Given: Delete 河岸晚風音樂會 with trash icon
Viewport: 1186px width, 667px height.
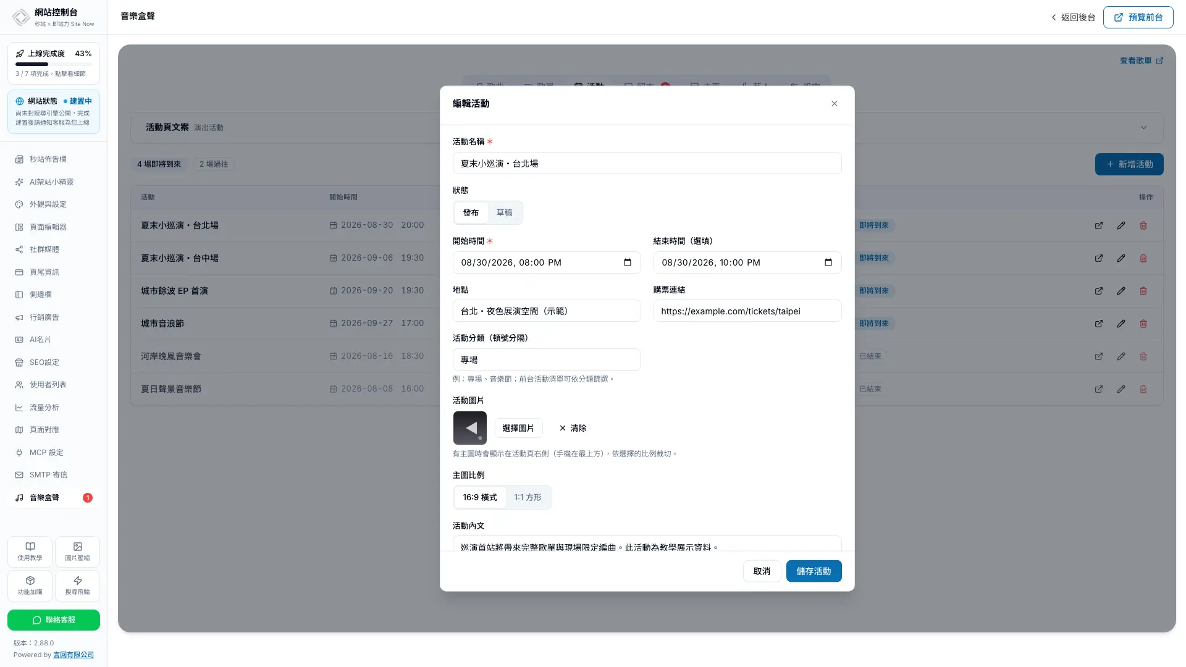Looking at the screenshot, I should click(1143, 356).
